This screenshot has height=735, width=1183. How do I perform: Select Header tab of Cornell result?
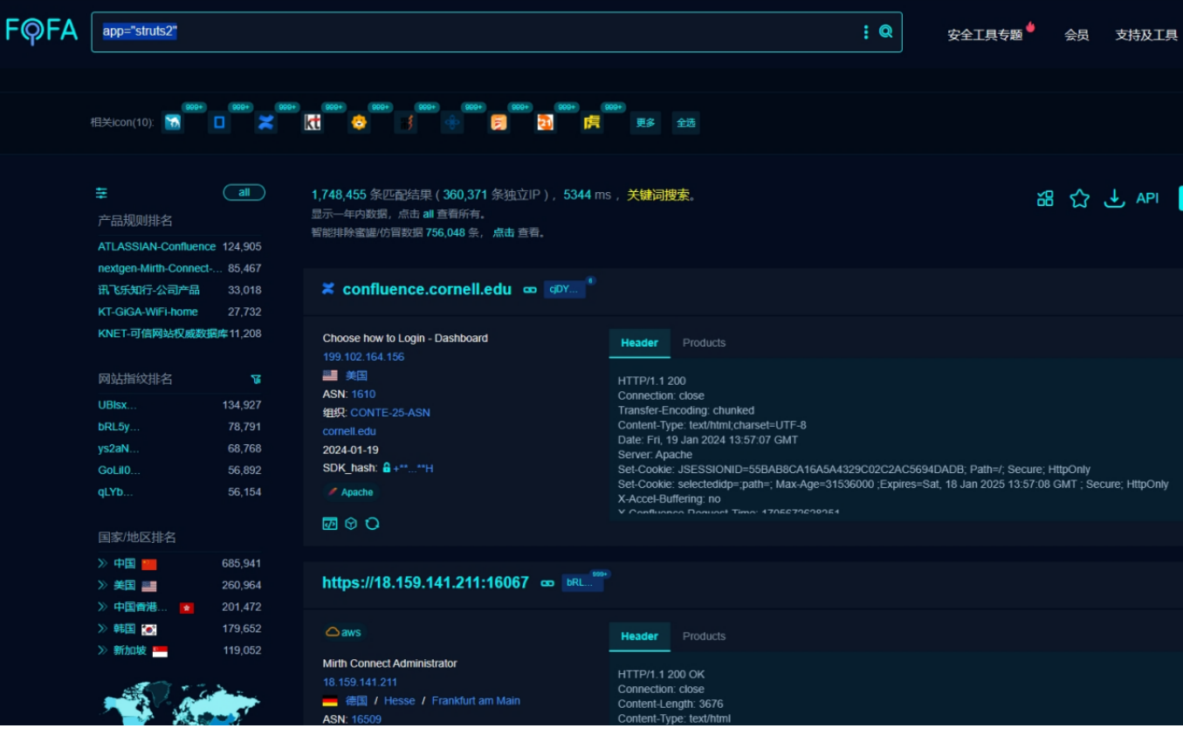[639, 343]
